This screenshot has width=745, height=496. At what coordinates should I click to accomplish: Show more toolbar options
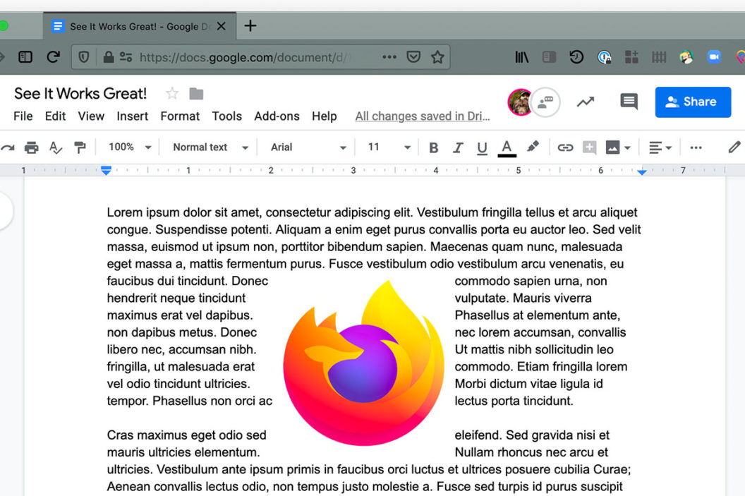tap(696, 147)
